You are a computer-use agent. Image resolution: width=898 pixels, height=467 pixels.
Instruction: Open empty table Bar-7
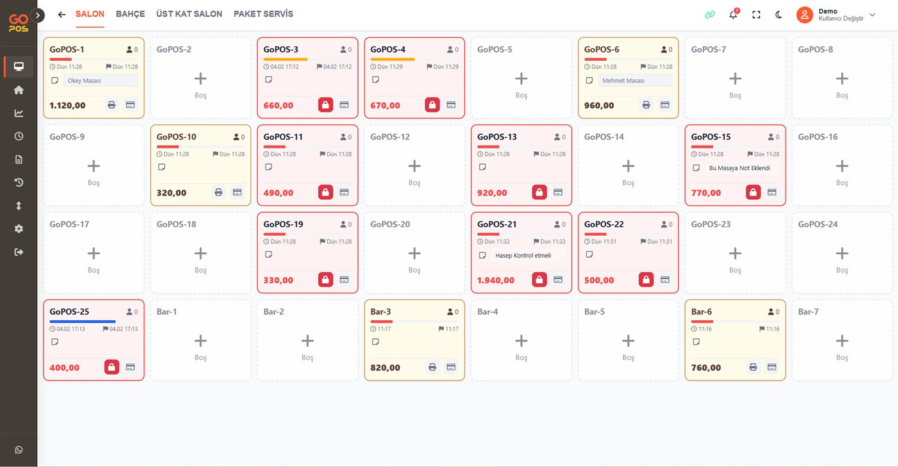coord(842,340)
